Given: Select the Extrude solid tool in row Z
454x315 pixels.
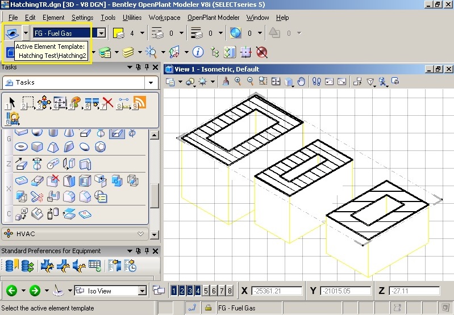Looking at the screenshot, I should [21, 164].
